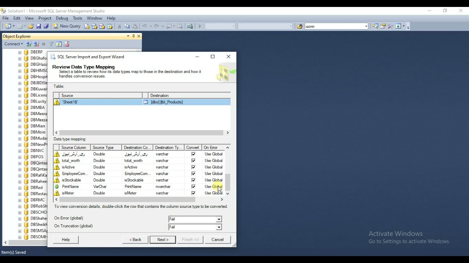Click the Save All icon
Image resolution: width=469 pixels, height=263 pixels.
pos(46,26)
